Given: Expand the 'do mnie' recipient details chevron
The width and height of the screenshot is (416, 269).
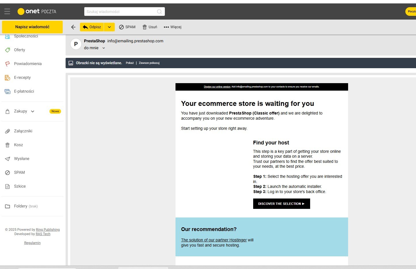Looking at the screenshot, I should tap(104, 48).
